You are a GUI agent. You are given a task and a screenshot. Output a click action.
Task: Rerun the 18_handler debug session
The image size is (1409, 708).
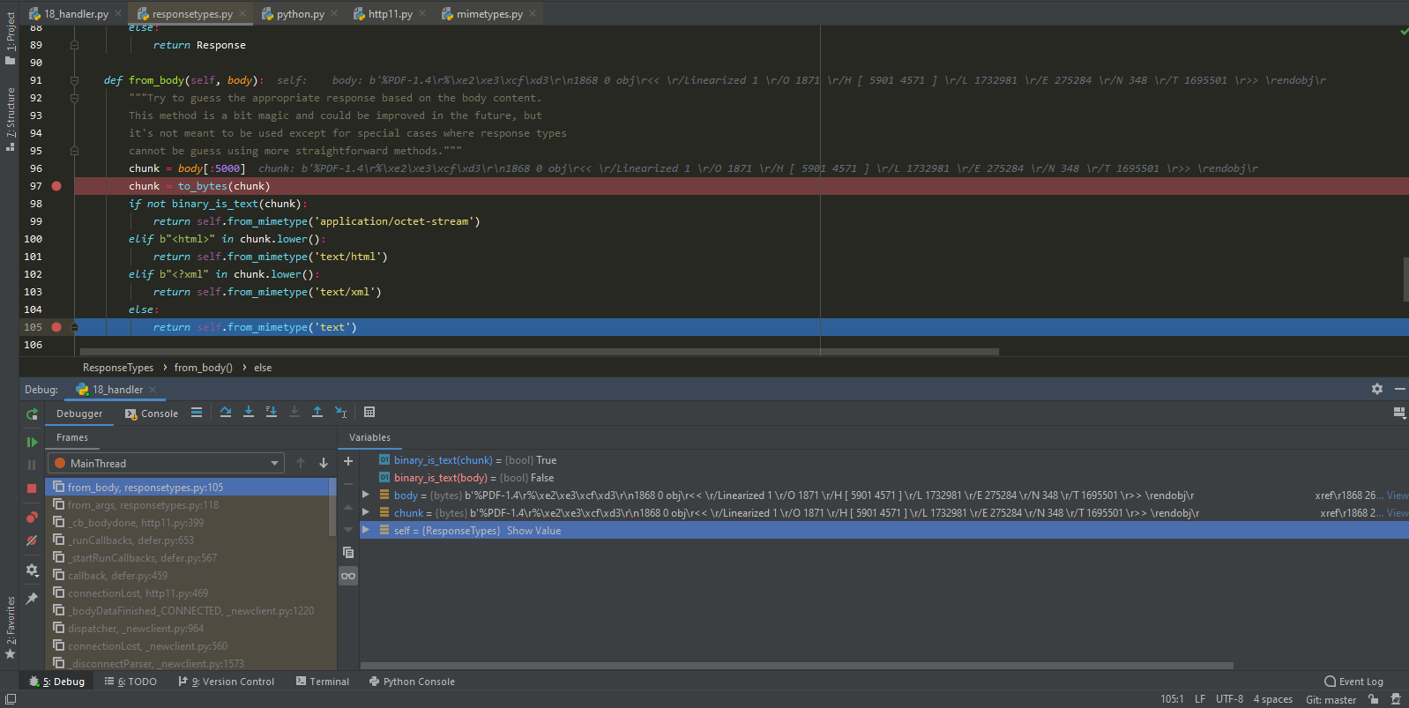[x=32, y=414]
